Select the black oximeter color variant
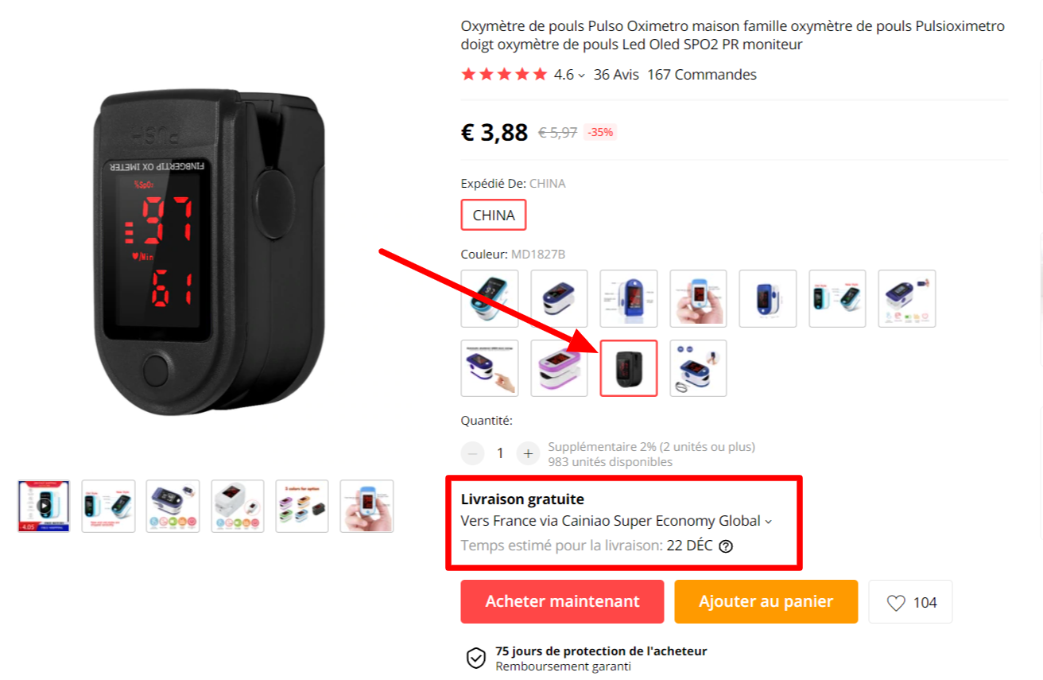The image size is (1043, 680). point(629,368)
